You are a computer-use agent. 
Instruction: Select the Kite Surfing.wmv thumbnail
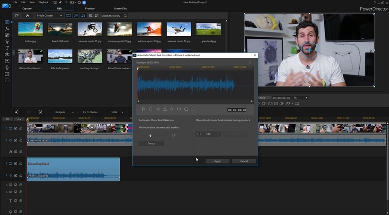(x=60, y=56)
